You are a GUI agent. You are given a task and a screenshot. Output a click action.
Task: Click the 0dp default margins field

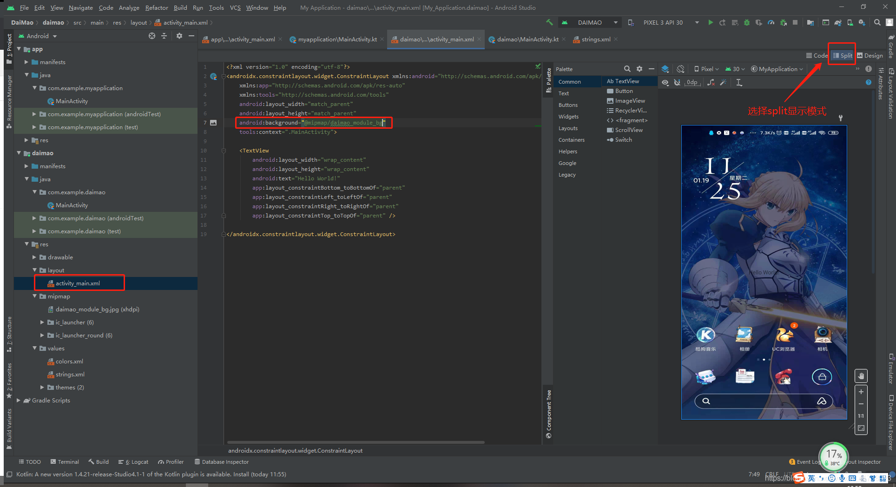pos(692,82)
